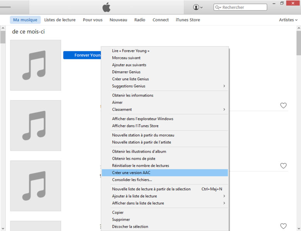Open Listes de lecture tab

click(x=60, y=20)
